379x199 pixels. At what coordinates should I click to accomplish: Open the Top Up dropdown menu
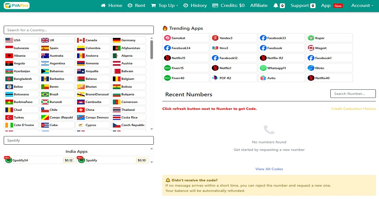click(x=165, y=5)
